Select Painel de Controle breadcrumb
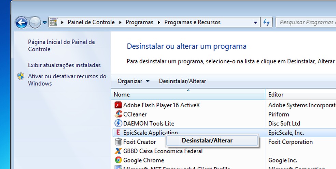Screen dimensions: 336x169 [x=91, y=22]
